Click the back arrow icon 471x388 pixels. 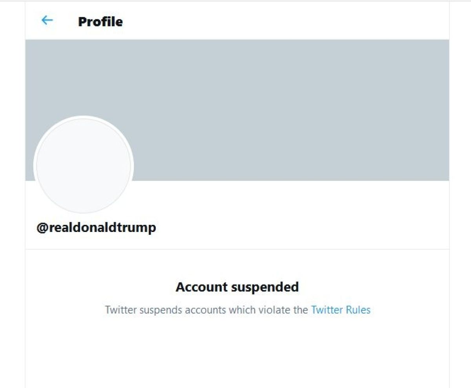47,20
